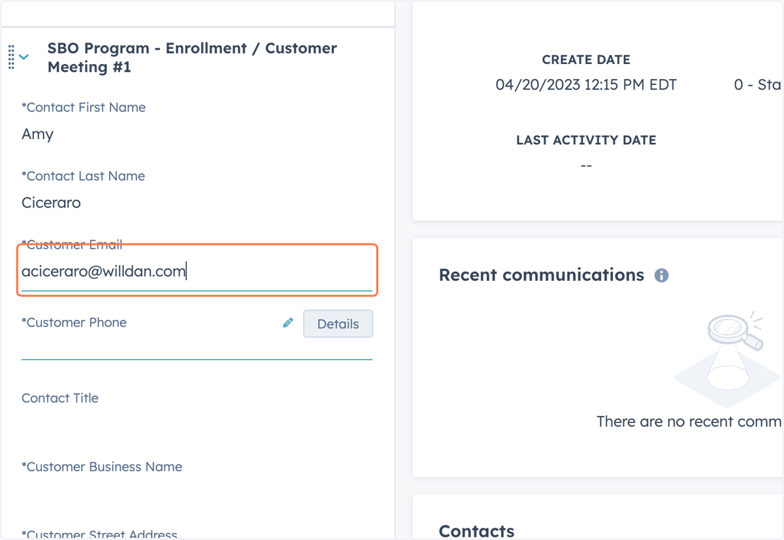Click the Recent communications heading
Screen dimensions: 784x540
point(542,275)
